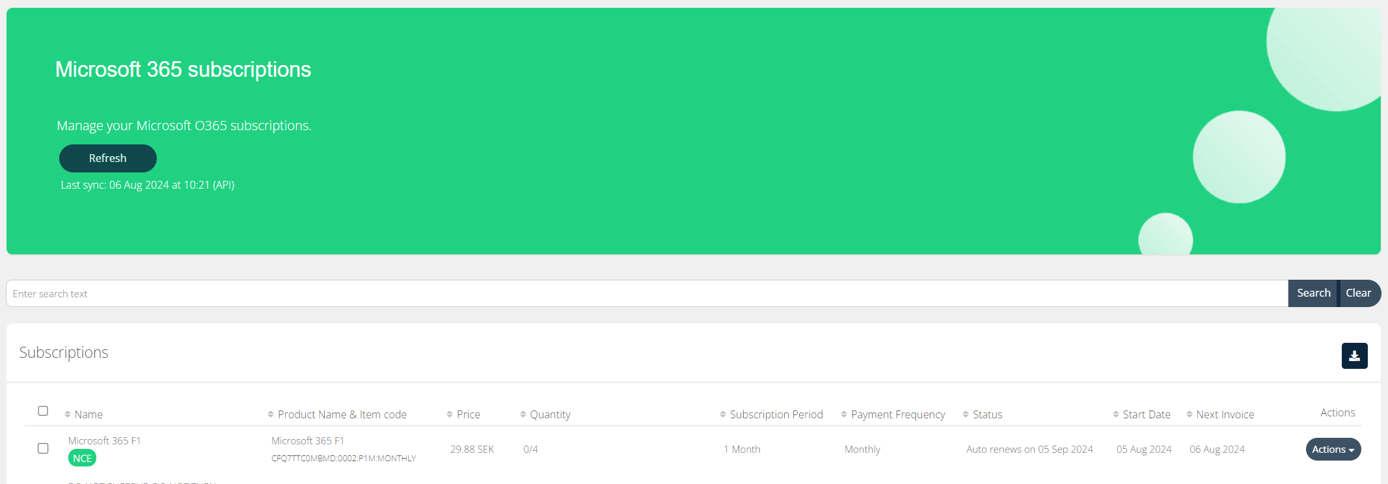Screen dimensions: 1388x484
Task: Open the Microsoft 365 F1 name link
Action: (x=105, y=440)
